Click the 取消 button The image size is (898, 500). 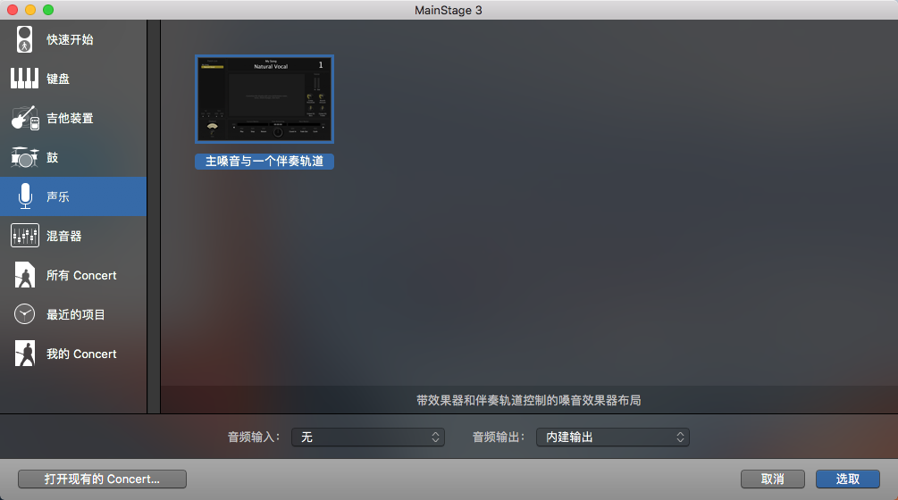pyautogui.click(x=773, y=479)
